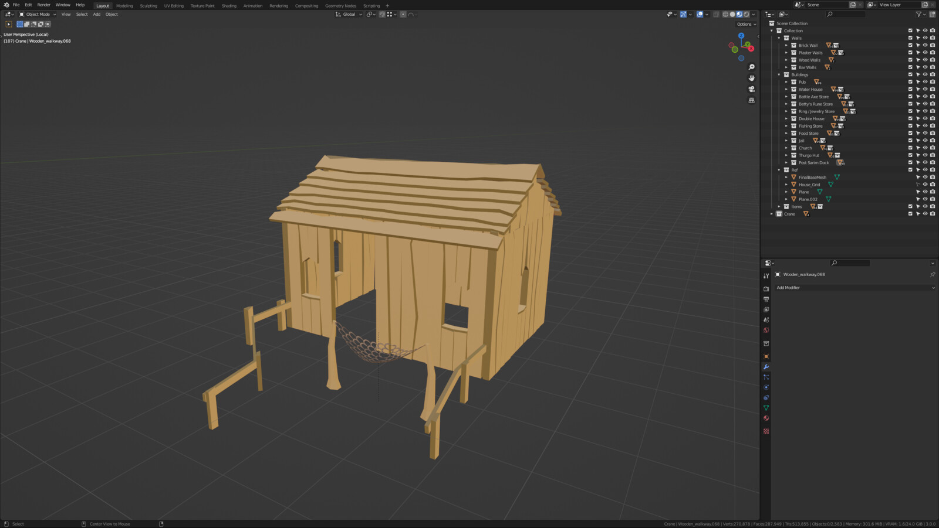Collapse the Buildings collection
This screenshot has height=528, width=939.
(x=779, y=74)
